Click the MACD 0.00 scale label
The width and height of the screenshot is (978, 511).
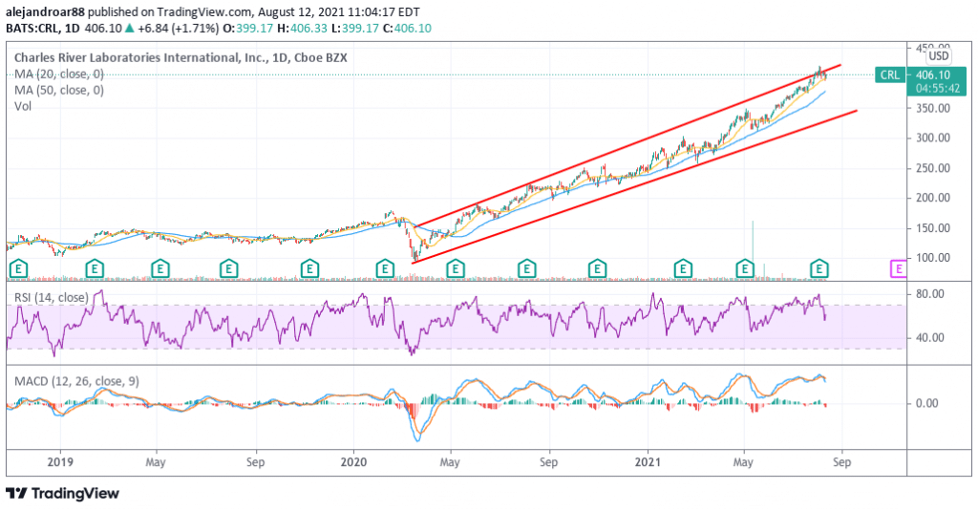tap(926, 403)
